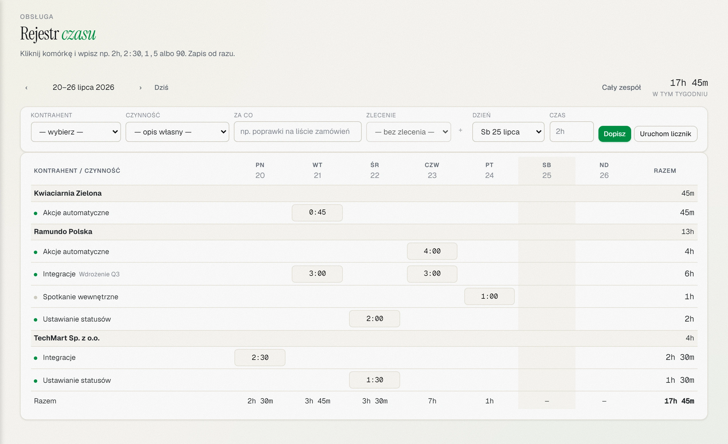The height and width of the screenshot is (444, 728).
Task: Edit Ramundo Ustawianie statusów Wednesday 2:00 cell
Action: point(375,319)
